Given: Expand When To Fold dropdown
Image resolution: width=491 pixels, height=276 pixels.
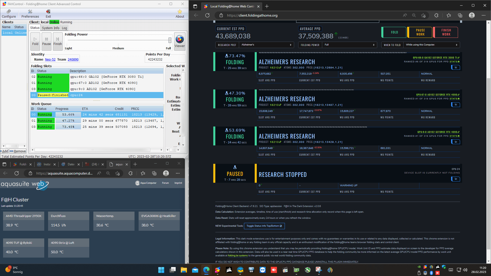Looking at the screenshot, I should [431, 45].
